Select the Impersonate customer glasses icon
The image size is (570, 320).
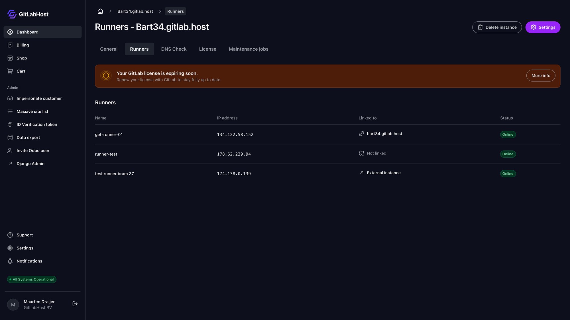click(x=10, y=98)
